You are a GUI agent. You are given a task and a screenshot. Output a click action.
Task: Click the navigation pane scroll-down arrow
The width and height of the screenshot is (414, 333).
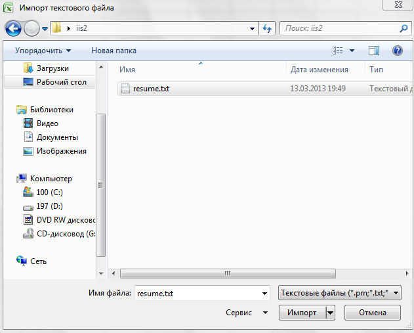click(x=101, y=273)
